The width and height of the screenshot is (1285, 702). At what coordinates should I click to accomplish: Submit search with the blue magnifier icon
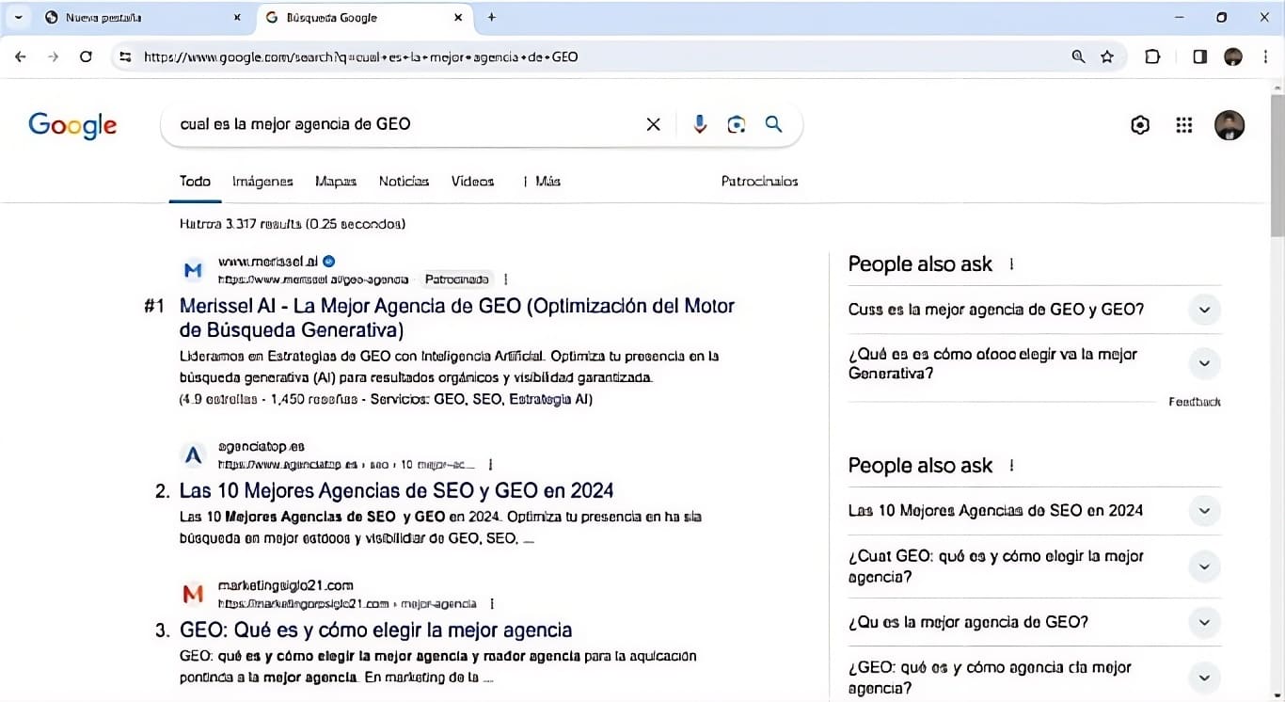(773, 124)
